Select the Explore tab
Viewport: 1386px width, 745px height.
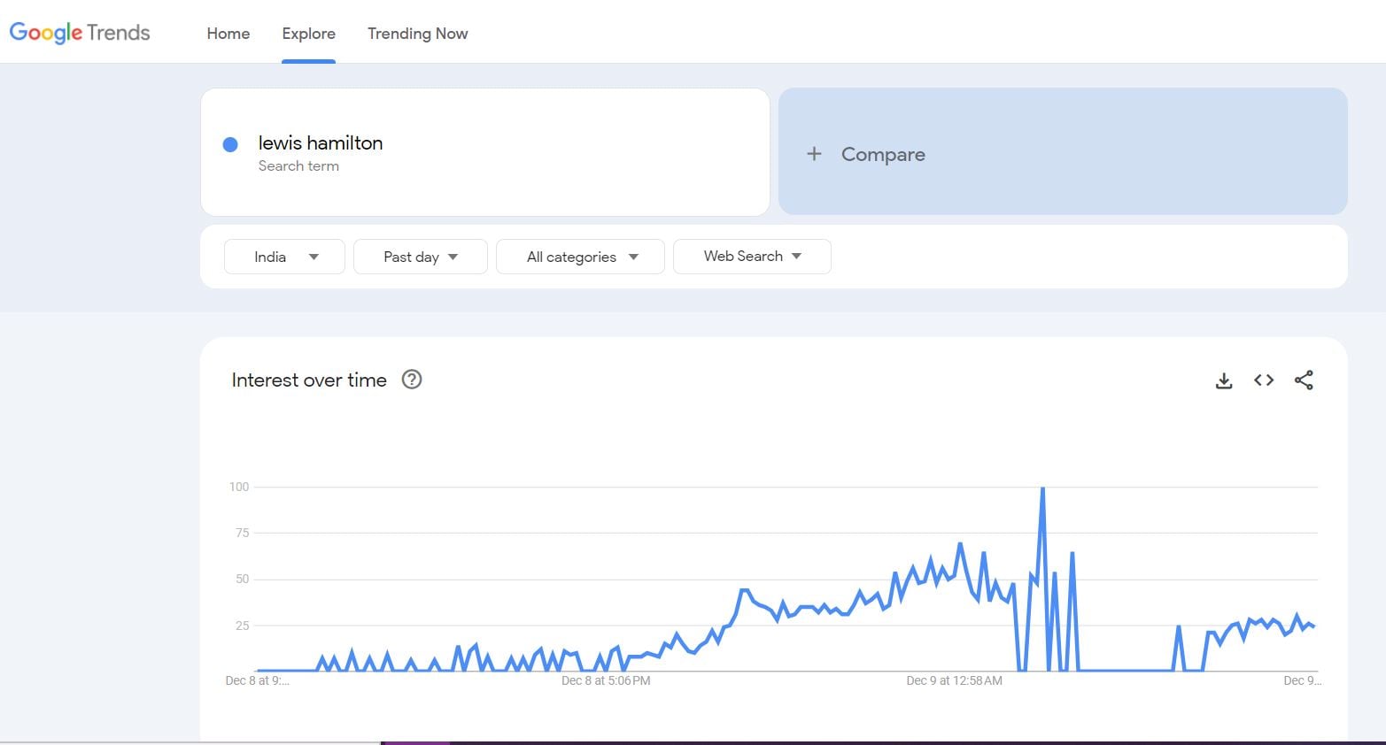click(x=308, y=34)
